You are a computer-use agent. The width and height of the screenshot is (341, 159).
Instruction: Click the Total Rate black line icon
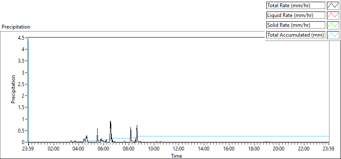click(x=333, y=6)
